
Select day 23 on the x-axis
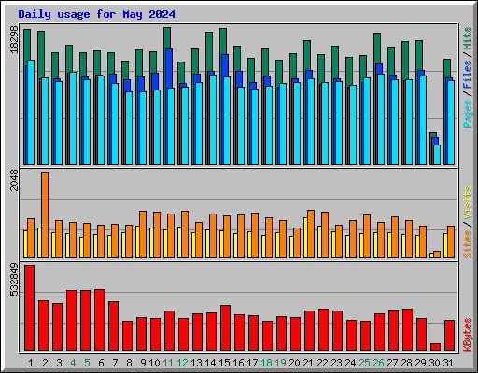click(x=336, y=363)
